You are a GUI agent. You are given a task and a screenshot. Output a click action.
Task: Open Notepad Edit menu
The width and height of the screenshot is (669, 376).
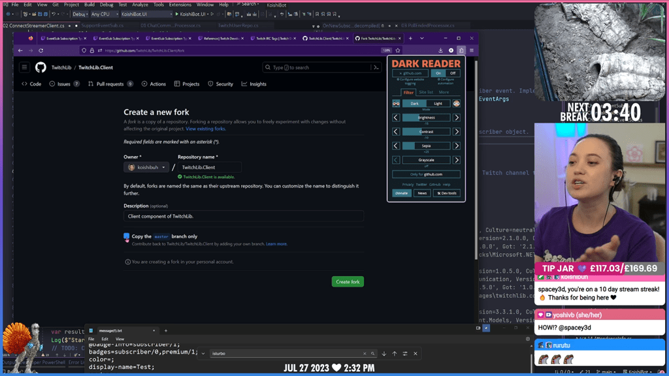point(105,339)
